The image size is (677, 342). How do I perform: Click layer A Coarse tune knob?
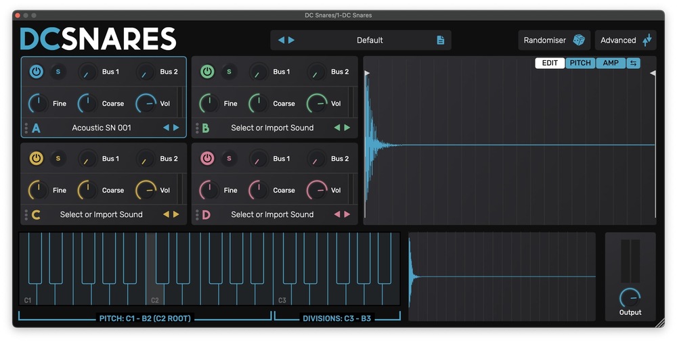click(87, 103)
